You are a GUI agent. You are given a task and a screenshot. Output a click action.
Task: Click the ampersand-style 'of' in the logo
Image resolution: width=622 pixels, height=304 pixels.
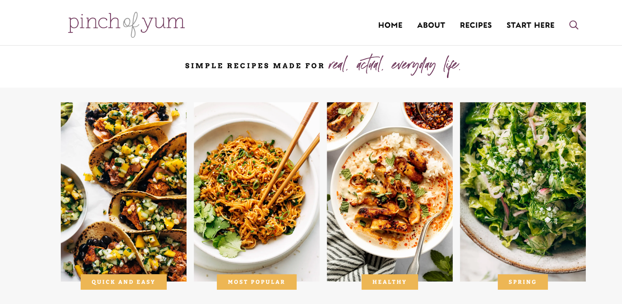point(131,25)
